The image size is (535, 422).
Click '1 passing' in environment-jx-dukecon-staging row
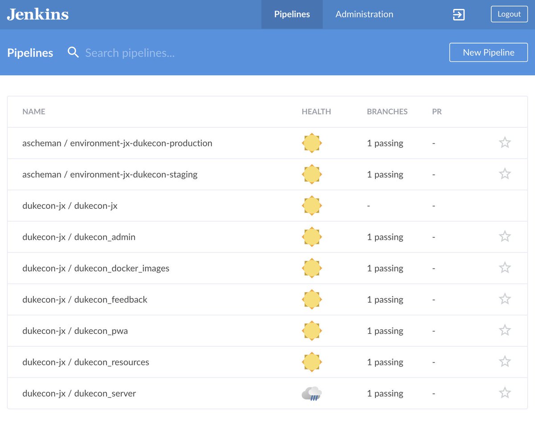[385, 174]
